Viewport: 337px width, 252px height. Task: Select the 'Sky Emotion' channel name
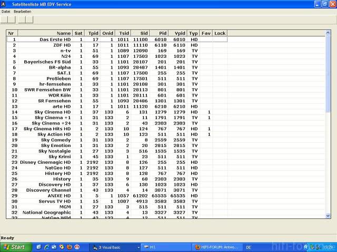(56, 145)
